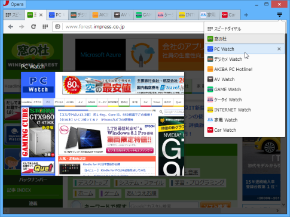Switch to the ケータイ Watch tab
290x217 pixels.
(166, 15)
